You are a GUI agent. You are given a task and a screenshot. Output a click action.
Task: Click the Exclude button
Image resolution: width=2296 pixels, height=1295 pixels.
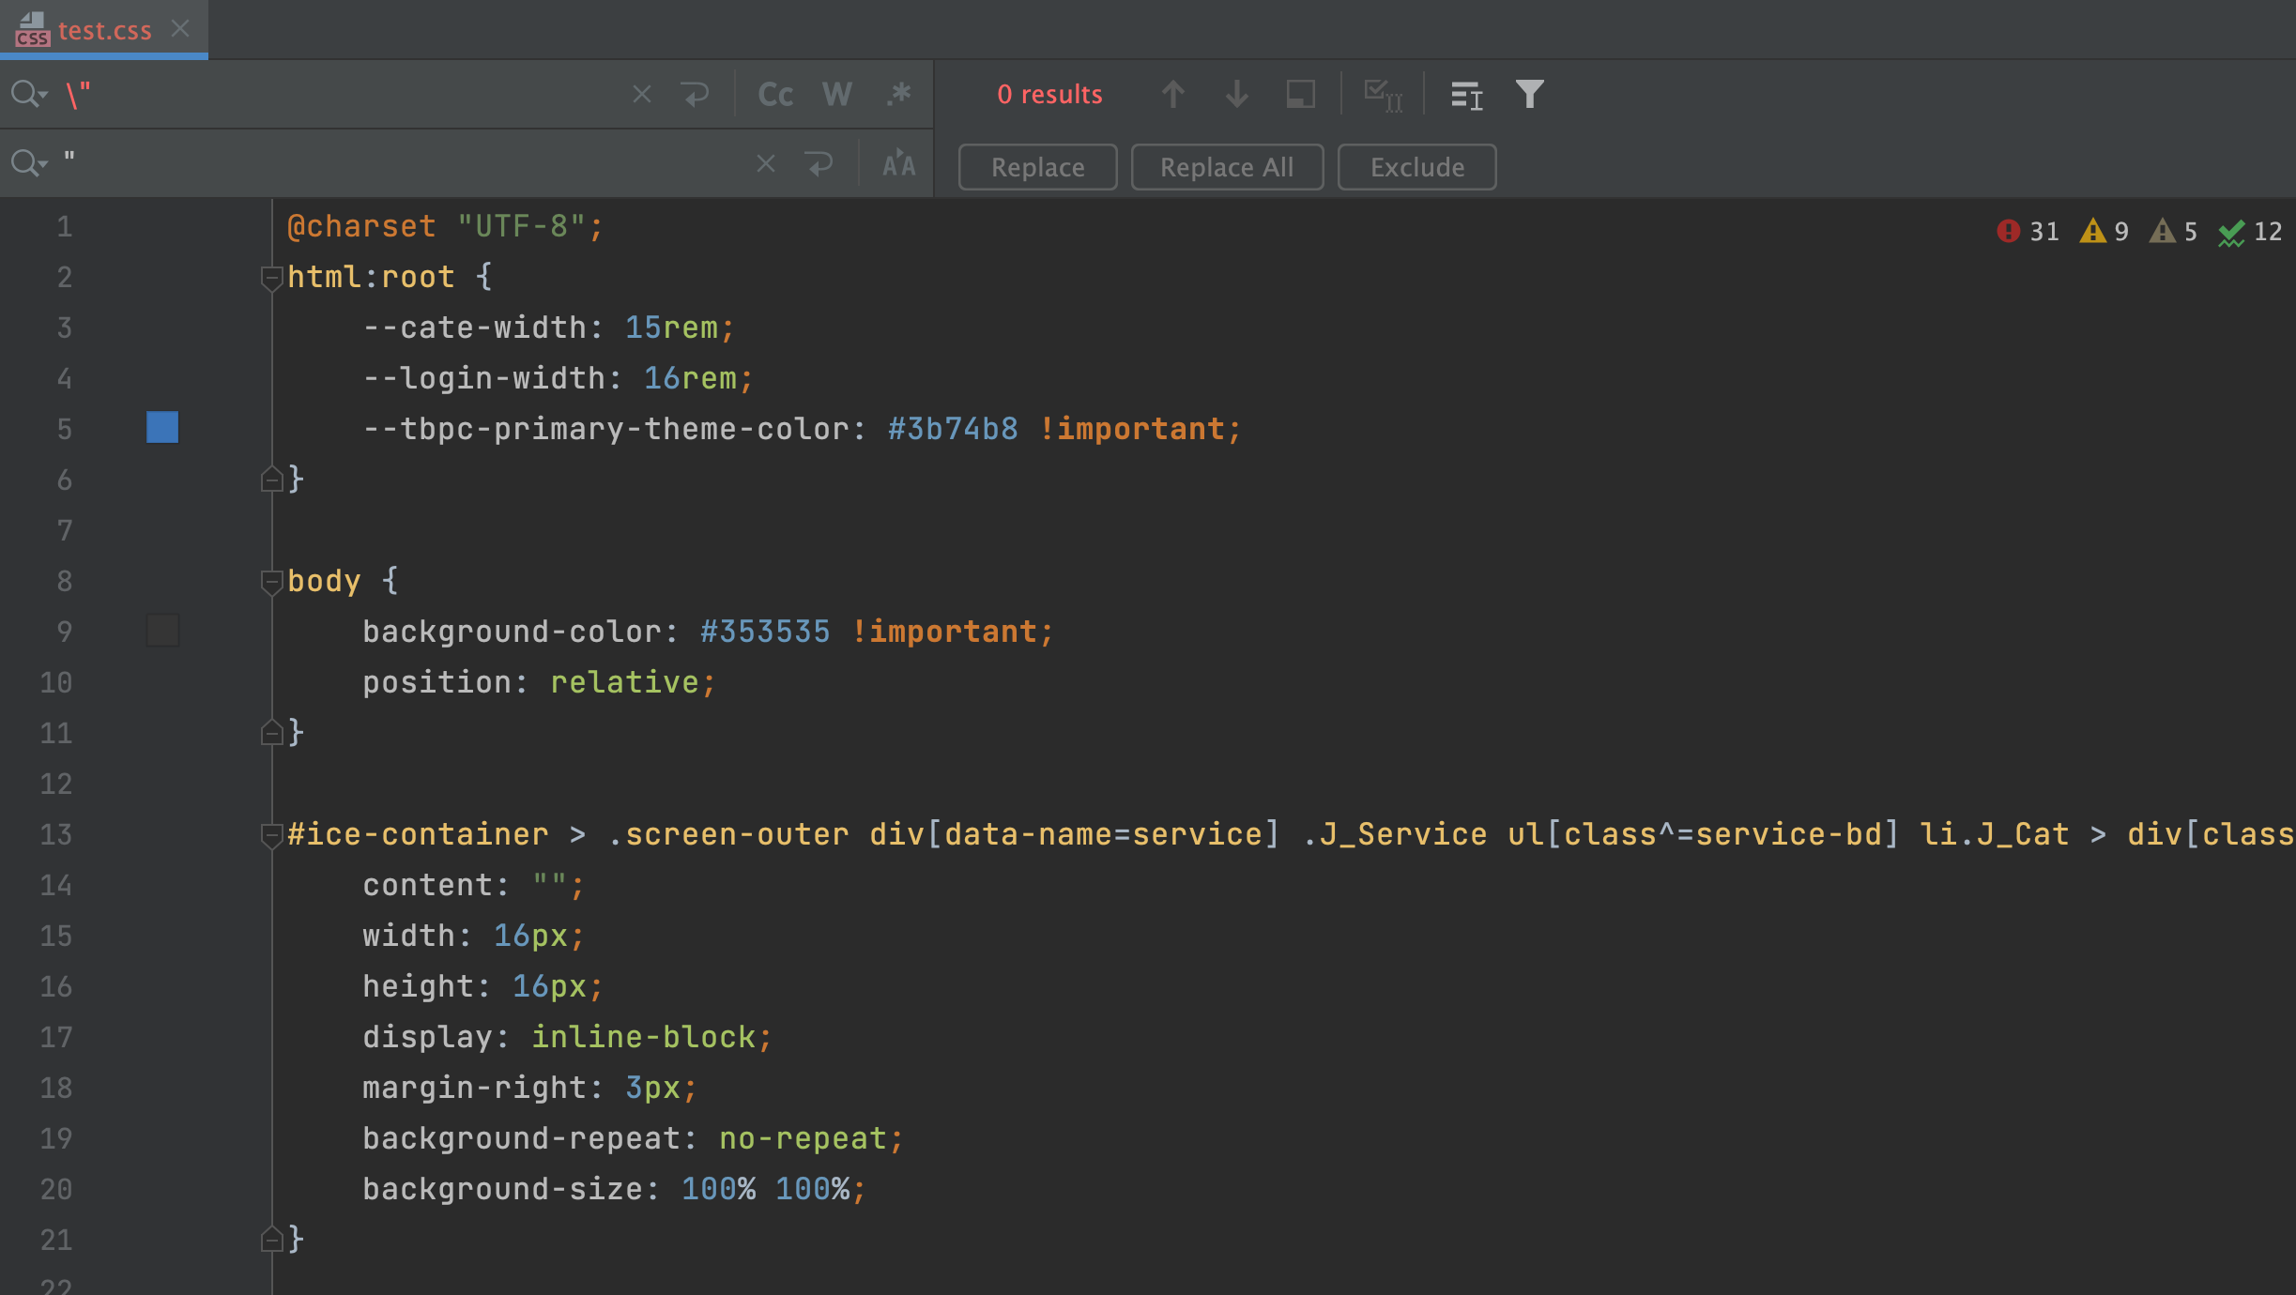(x=1417, y=167)
